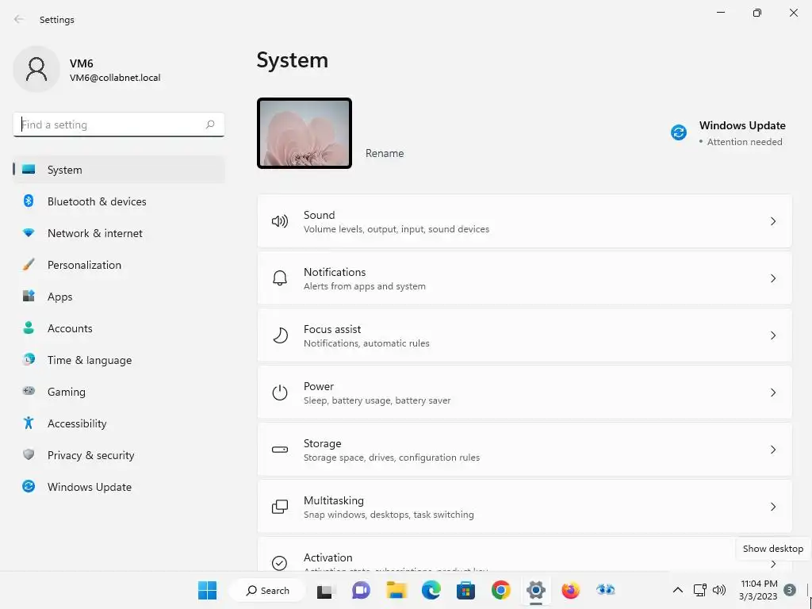Click the Time & language globe icon

[29, 359]
